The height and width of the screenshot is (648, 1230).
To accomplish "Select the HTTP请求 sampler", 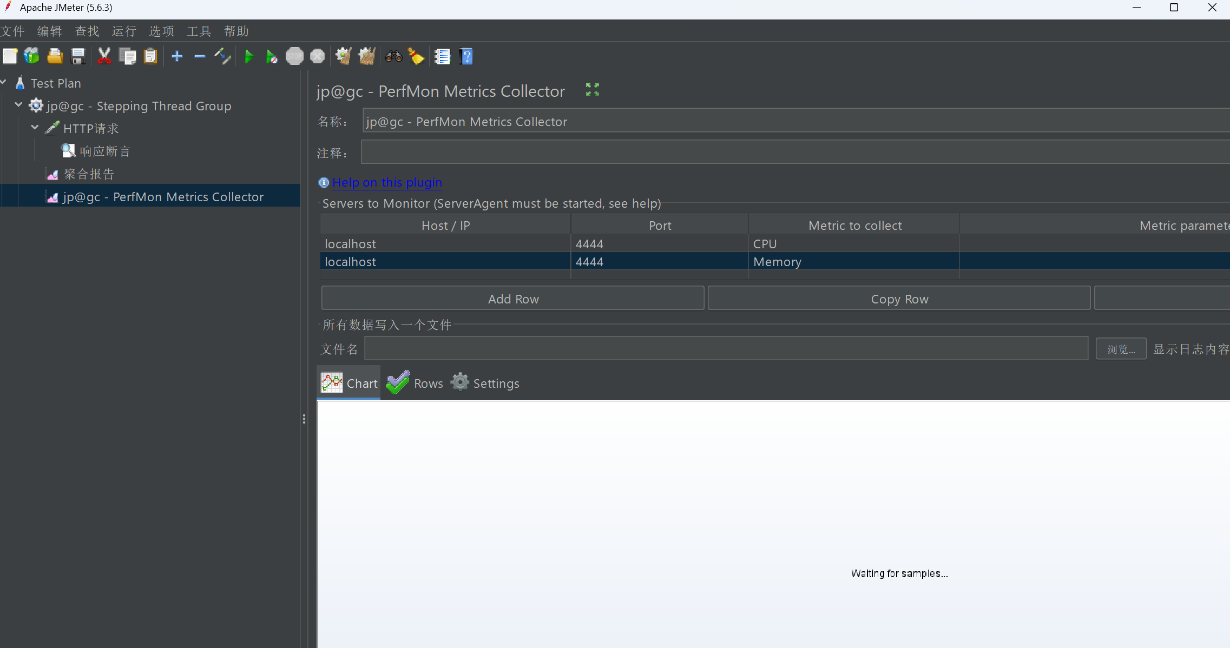I will coord(91,129).
